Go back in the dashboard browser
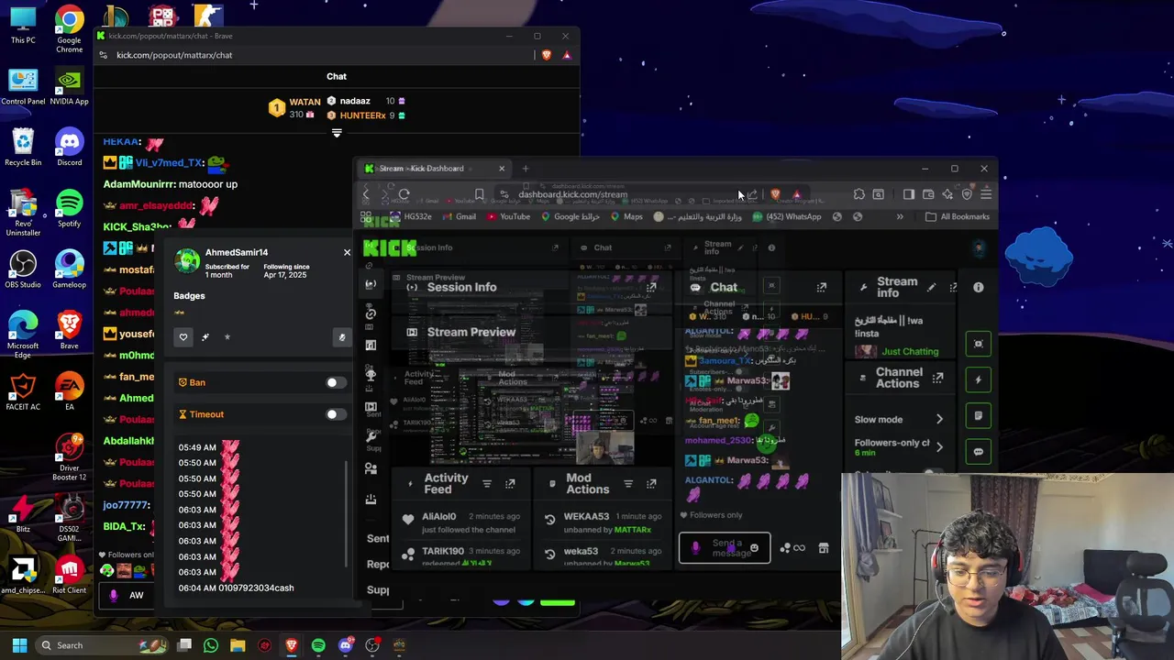Screen dimensions: 1174x660 [x=366, y=194]
